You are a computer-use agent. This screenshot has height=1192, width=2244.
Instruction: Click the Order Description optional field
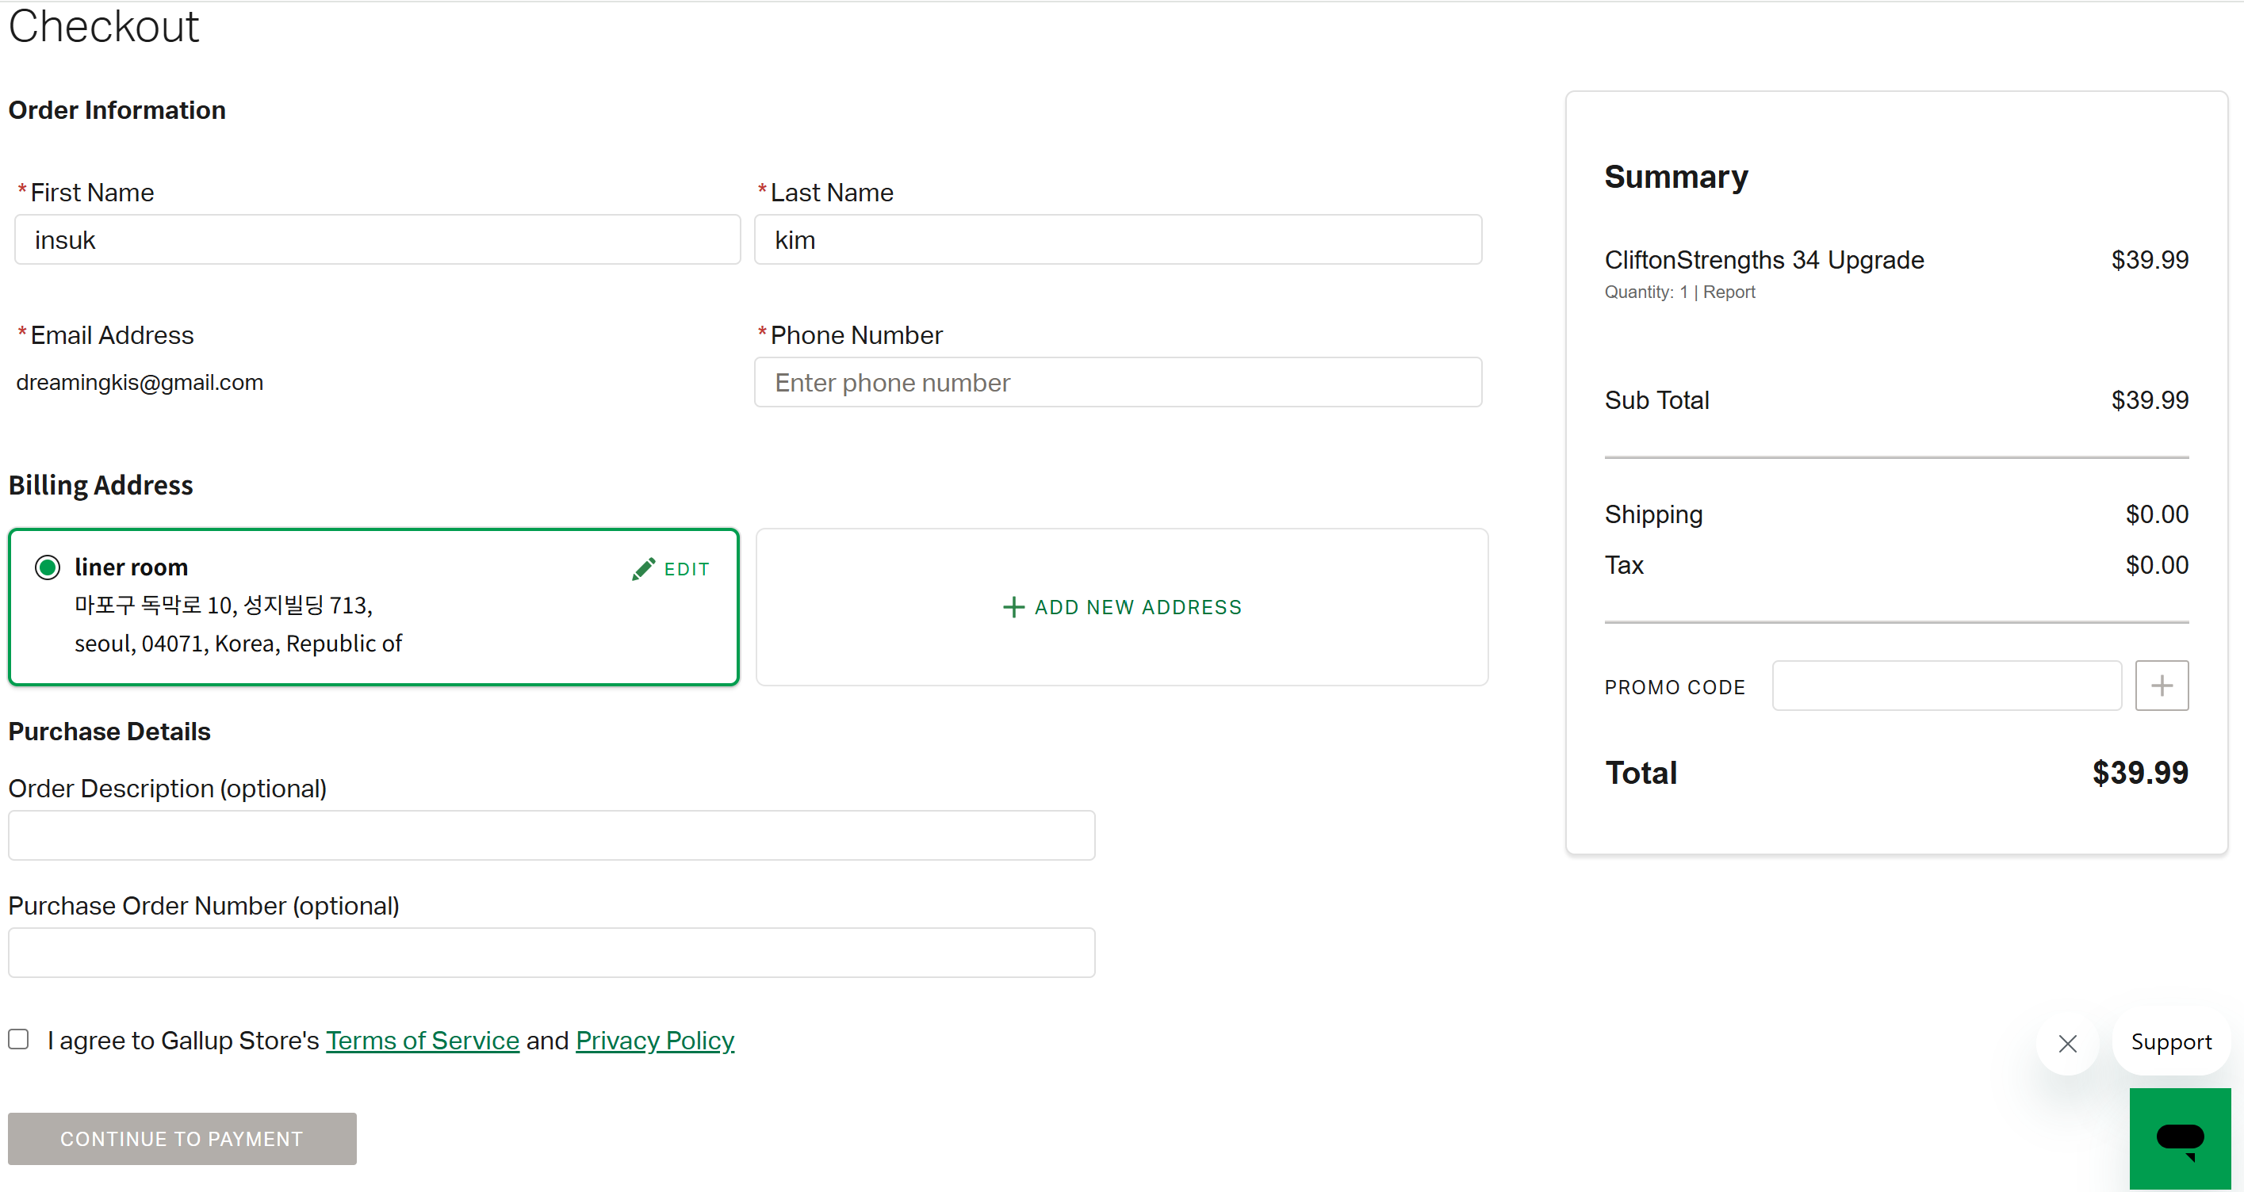pos(551,836)
